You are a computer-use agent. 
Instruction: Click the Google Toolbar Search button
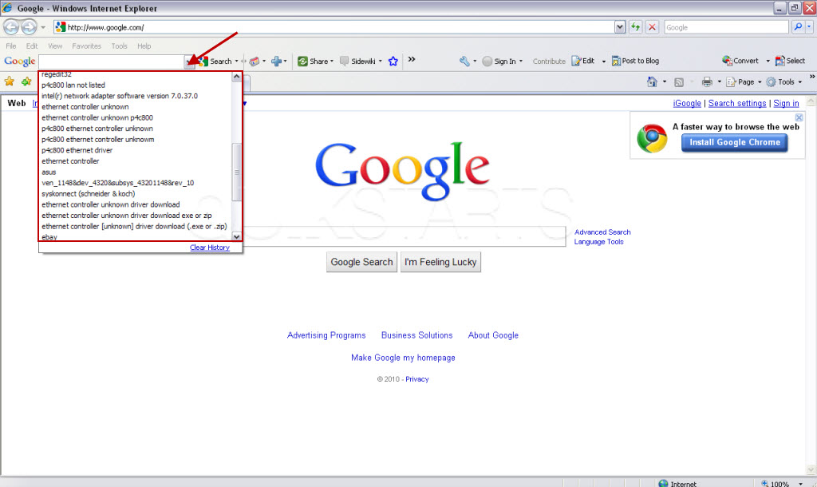(x=215, y=61)
